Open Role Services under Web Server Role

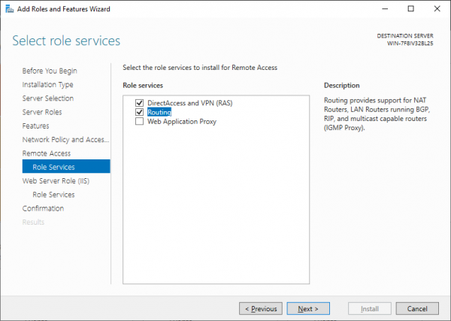coord(53,195)
